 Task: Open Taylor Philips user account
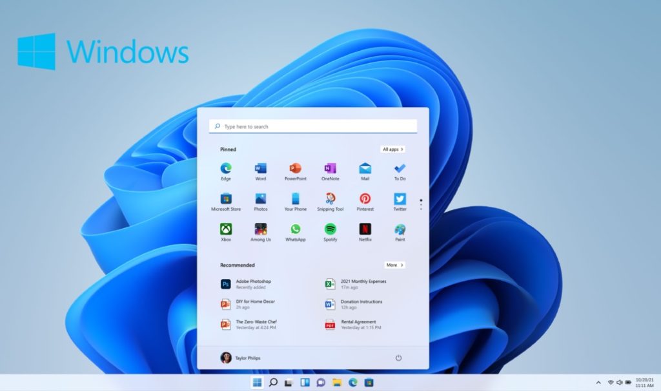[240, 358]
